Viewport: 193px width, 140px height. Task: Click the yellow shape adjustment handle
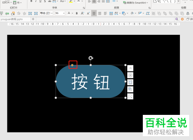click(72, 65)
